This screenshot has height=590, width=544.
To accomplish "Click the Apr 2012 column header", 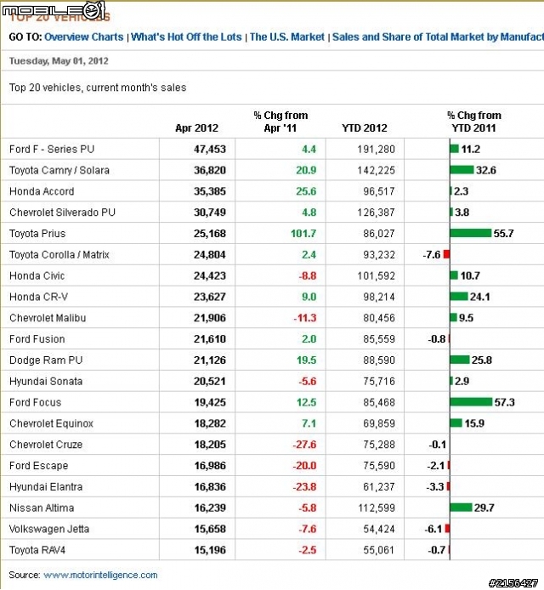I will point(196,128).
